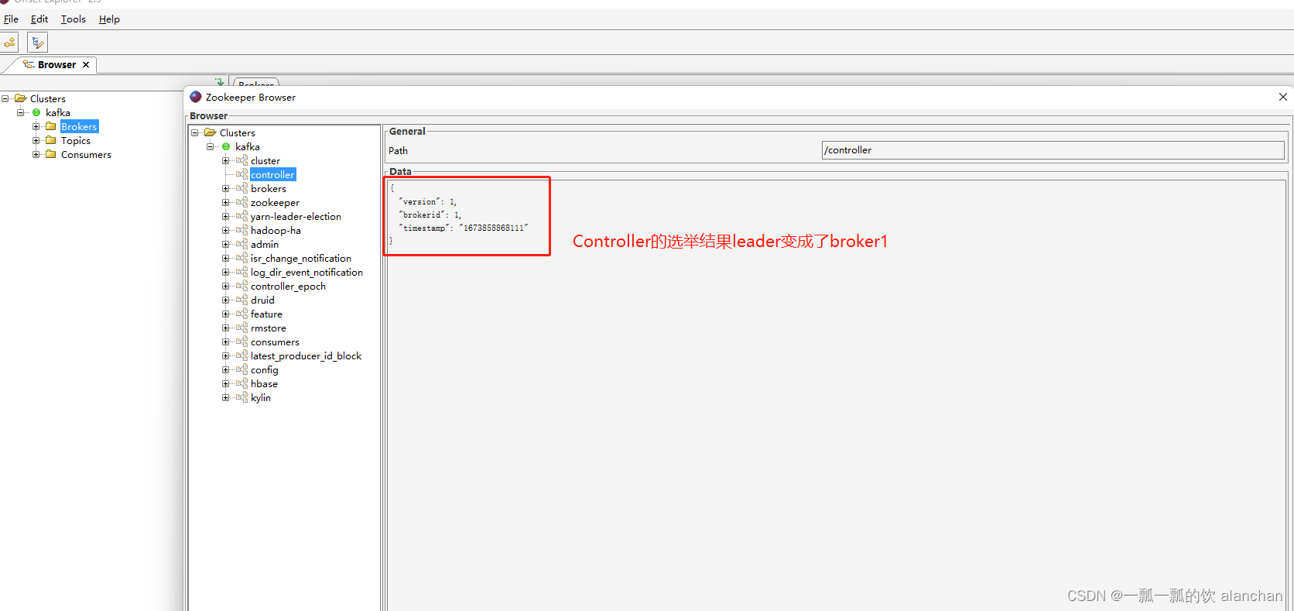
Task: Click the node icon beside rmstore
Action: coord(241,328)
